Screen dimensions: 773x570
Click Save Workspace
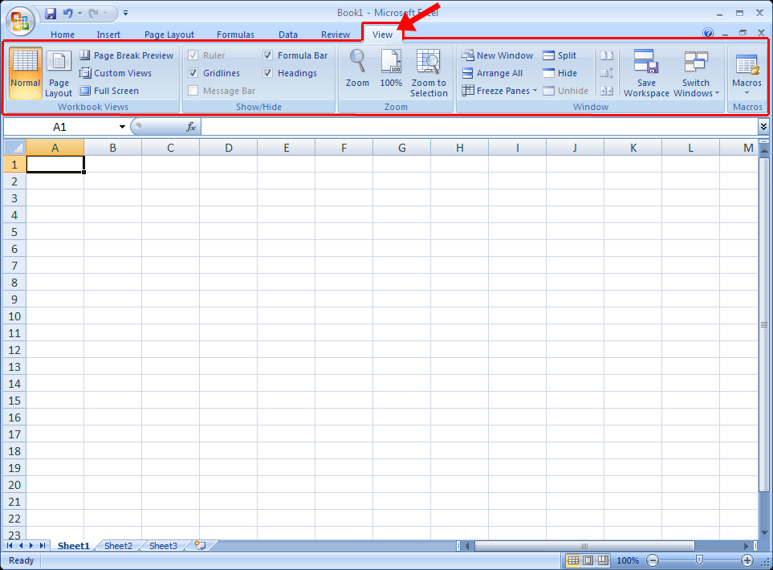[x=646, y=73]
